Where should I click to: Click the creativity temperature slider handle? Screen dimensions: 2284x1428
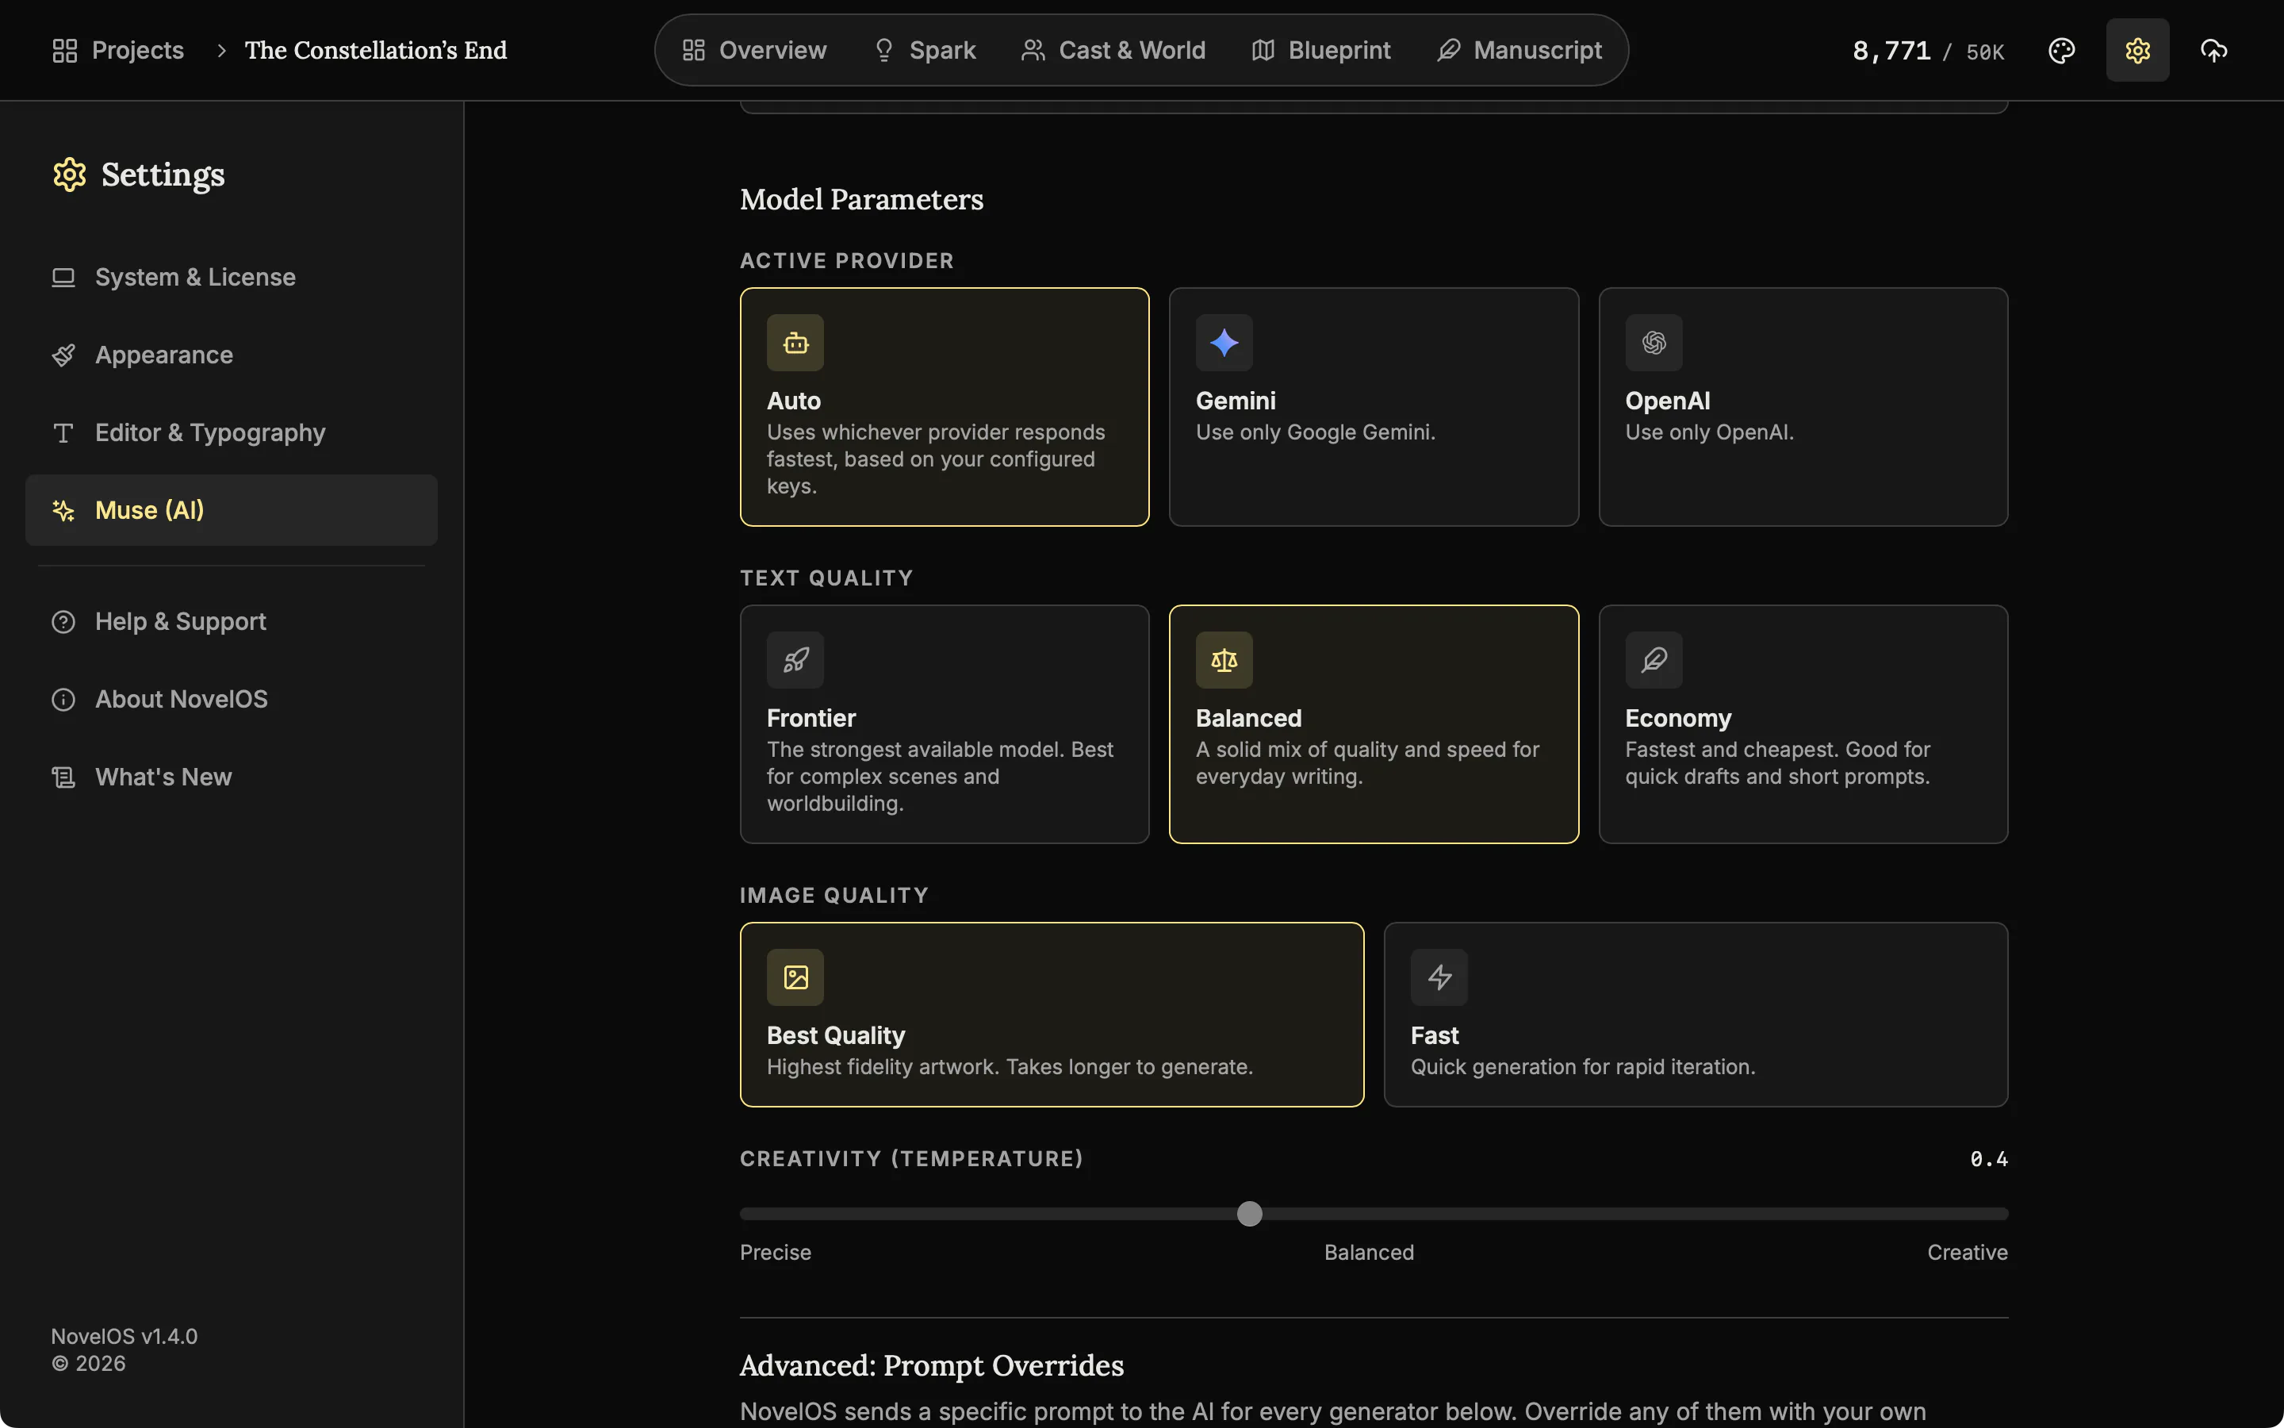pos(1248,1214)
